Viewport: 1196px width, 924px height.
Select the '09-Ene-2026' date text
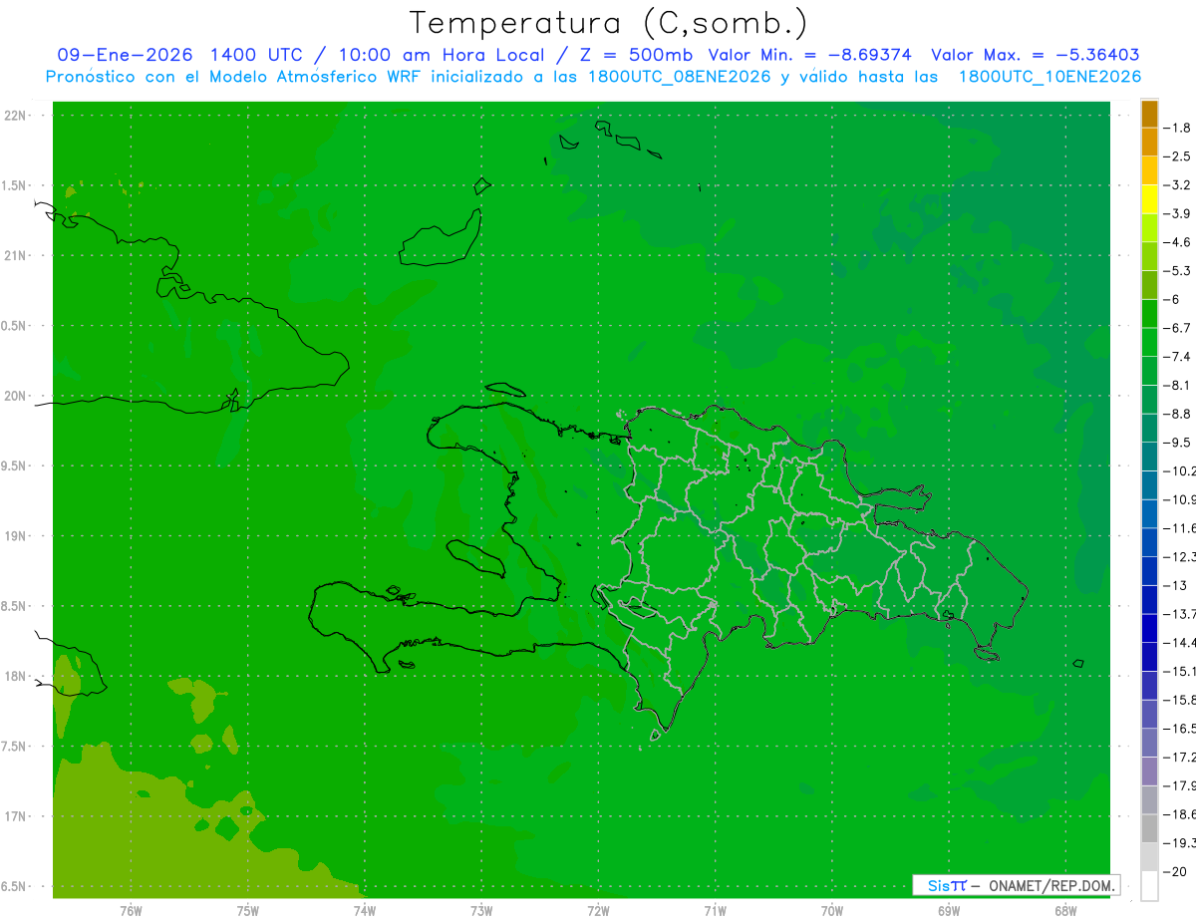125,55
